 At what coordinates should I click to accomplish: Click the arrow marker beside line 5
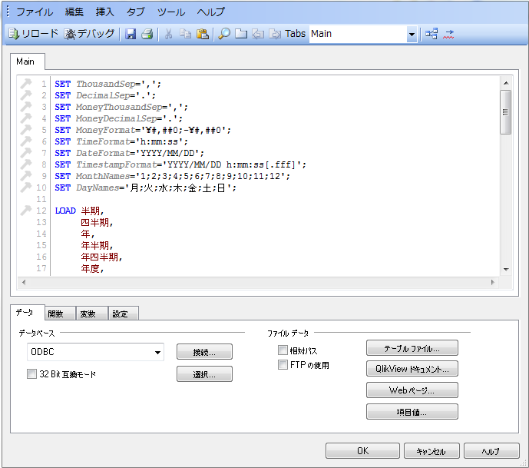tap(25, 129)
